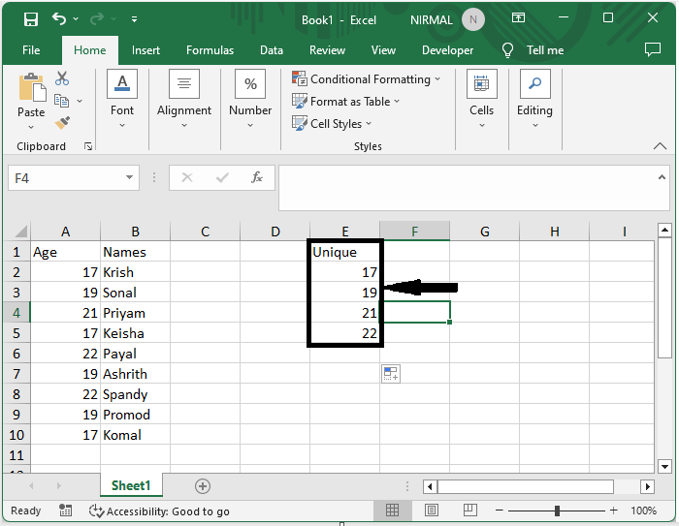This screenshot has height=526, width=679.
Task: Open Ribbon Display Options icon
Action: (x=518, y=17)
